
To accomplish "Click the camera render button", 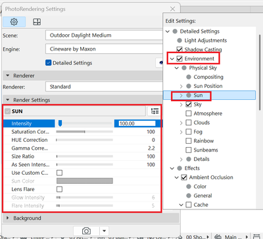I will (86, 231).
